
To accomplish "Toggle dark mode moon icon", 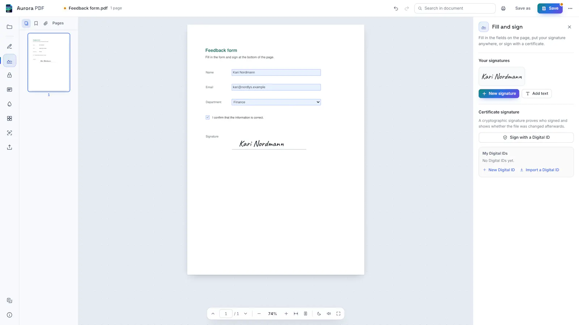I will (319, 314).
